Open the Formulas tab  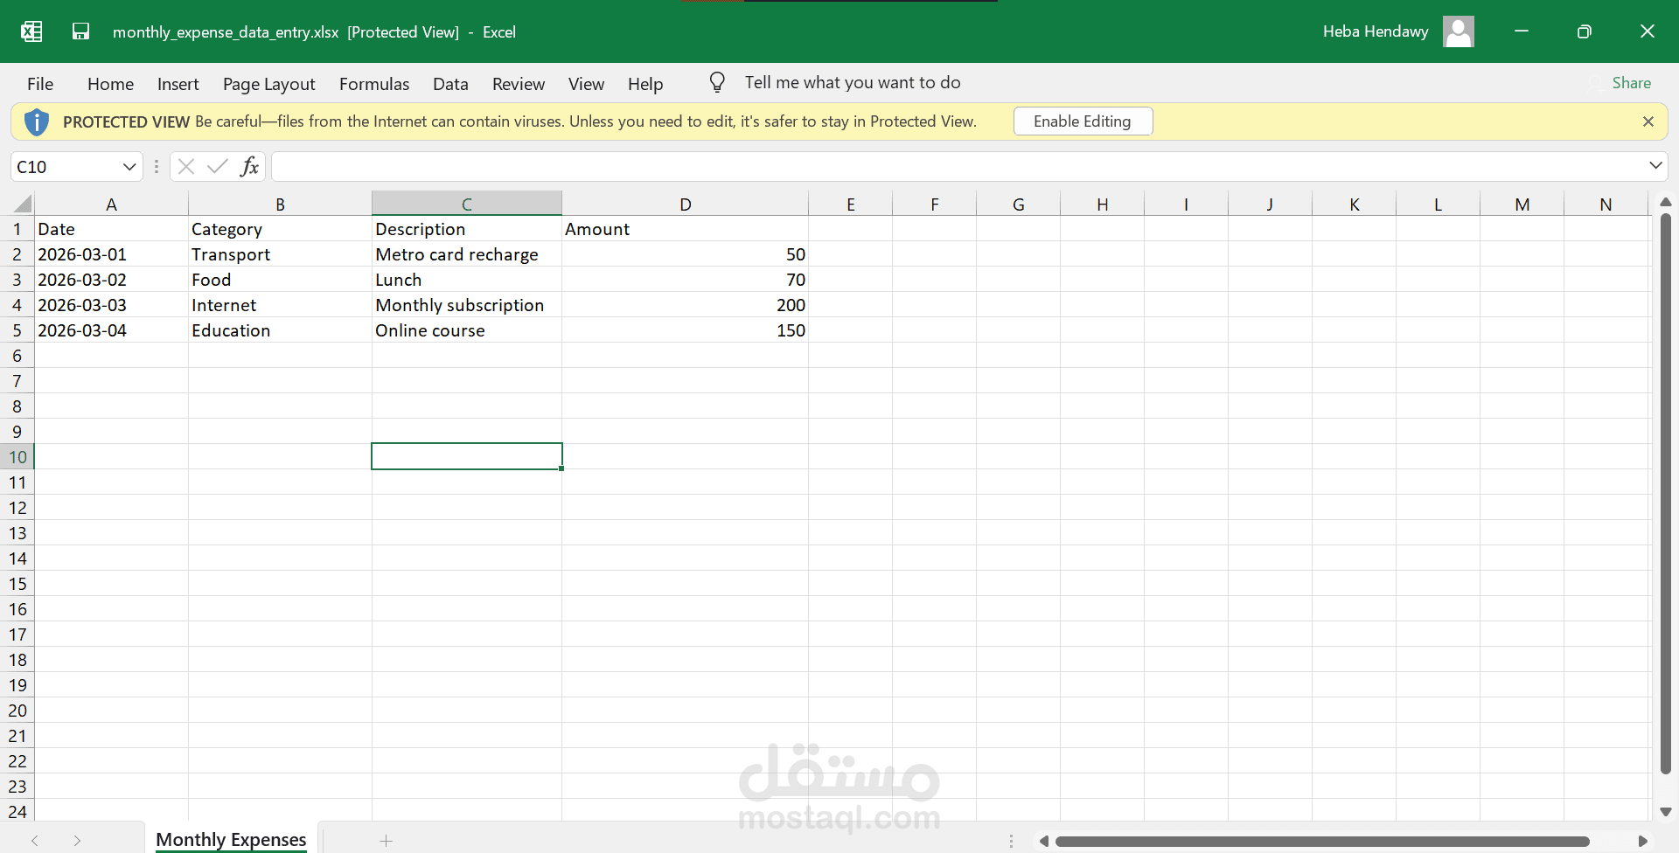pyautogui.click(x=374, y=84)
